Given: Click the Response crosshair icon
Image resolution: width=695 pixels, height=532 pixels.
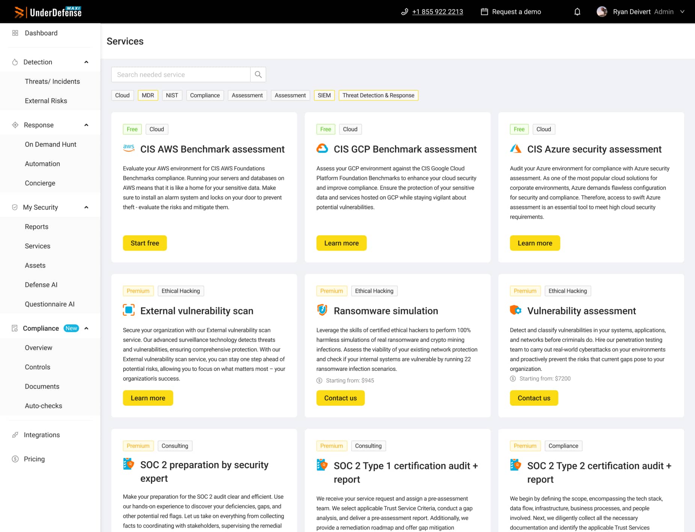Looking at the screenshot, I should click(15, 125).
